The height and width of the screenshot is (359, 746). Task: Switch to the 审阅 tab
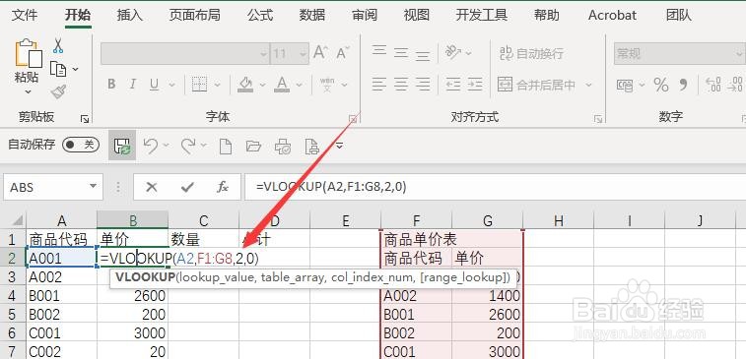pyautogui.click(x=365, y=15)
